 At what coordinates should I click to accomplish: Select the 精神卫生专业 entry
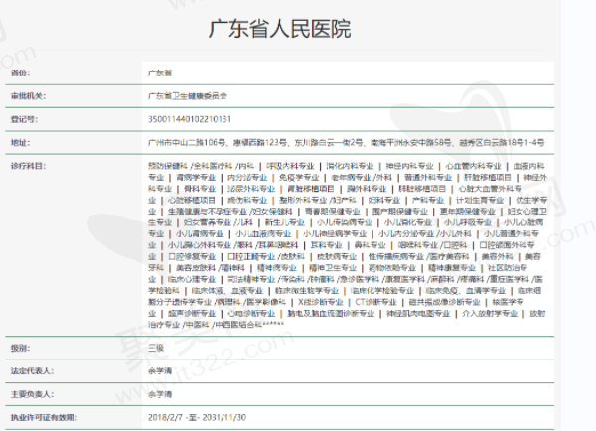tap(332, 268)
